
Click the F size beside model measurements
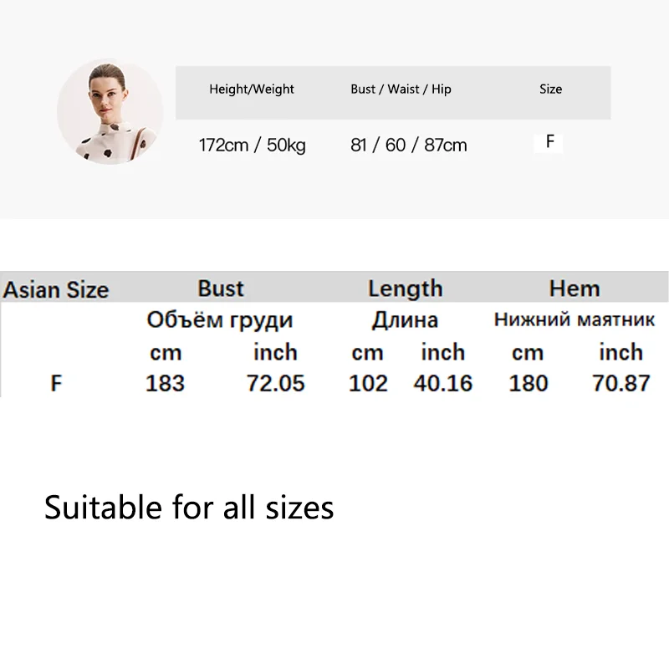click(549, 142)
